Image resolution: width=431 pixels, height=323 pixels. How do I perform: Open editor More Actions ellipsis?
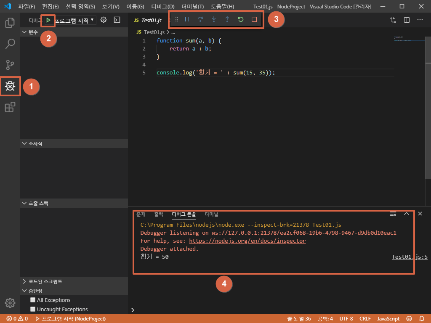(x=420, y=20)
